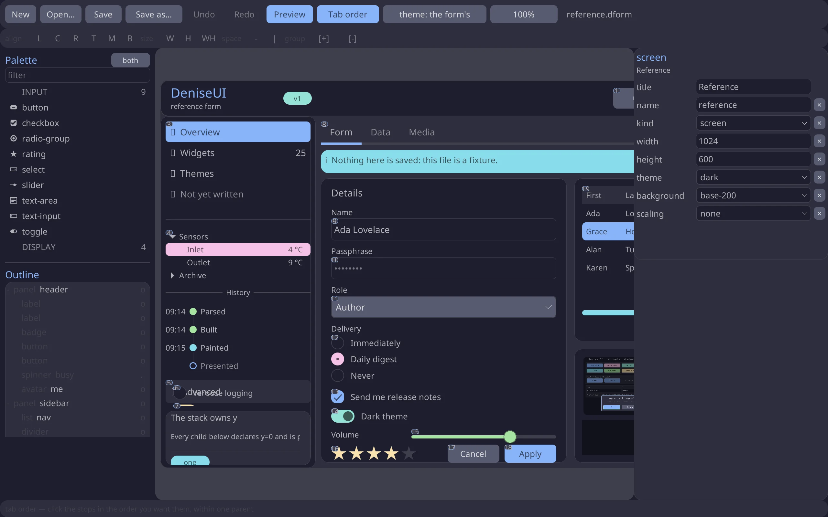Match width and height with WH tool

(x=208, y=39)
